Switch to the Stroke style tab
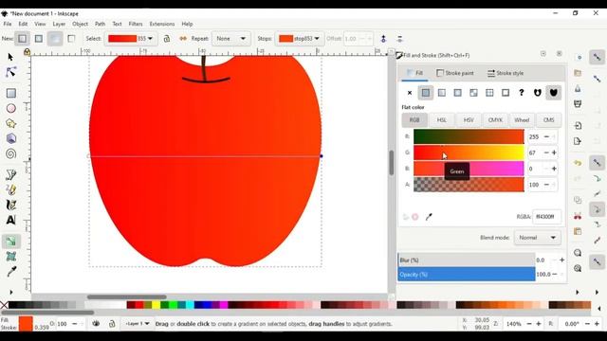 click(506, 73)
